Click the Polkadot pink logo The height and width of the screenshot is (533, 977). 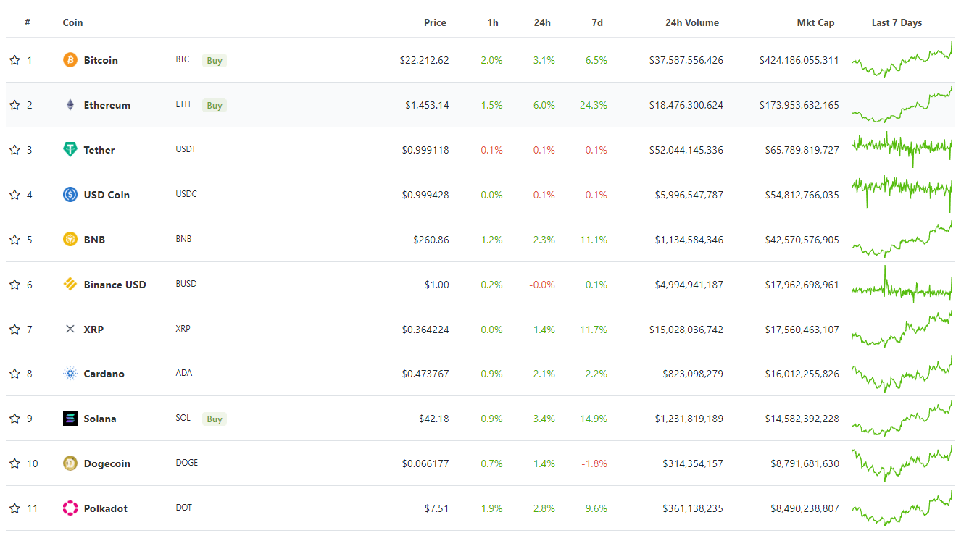click(70, 508)
